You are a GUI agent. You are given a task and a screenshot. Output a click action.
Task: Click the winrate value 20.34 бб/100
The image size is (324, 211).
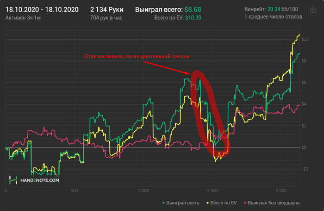click(x=283, y=9)
